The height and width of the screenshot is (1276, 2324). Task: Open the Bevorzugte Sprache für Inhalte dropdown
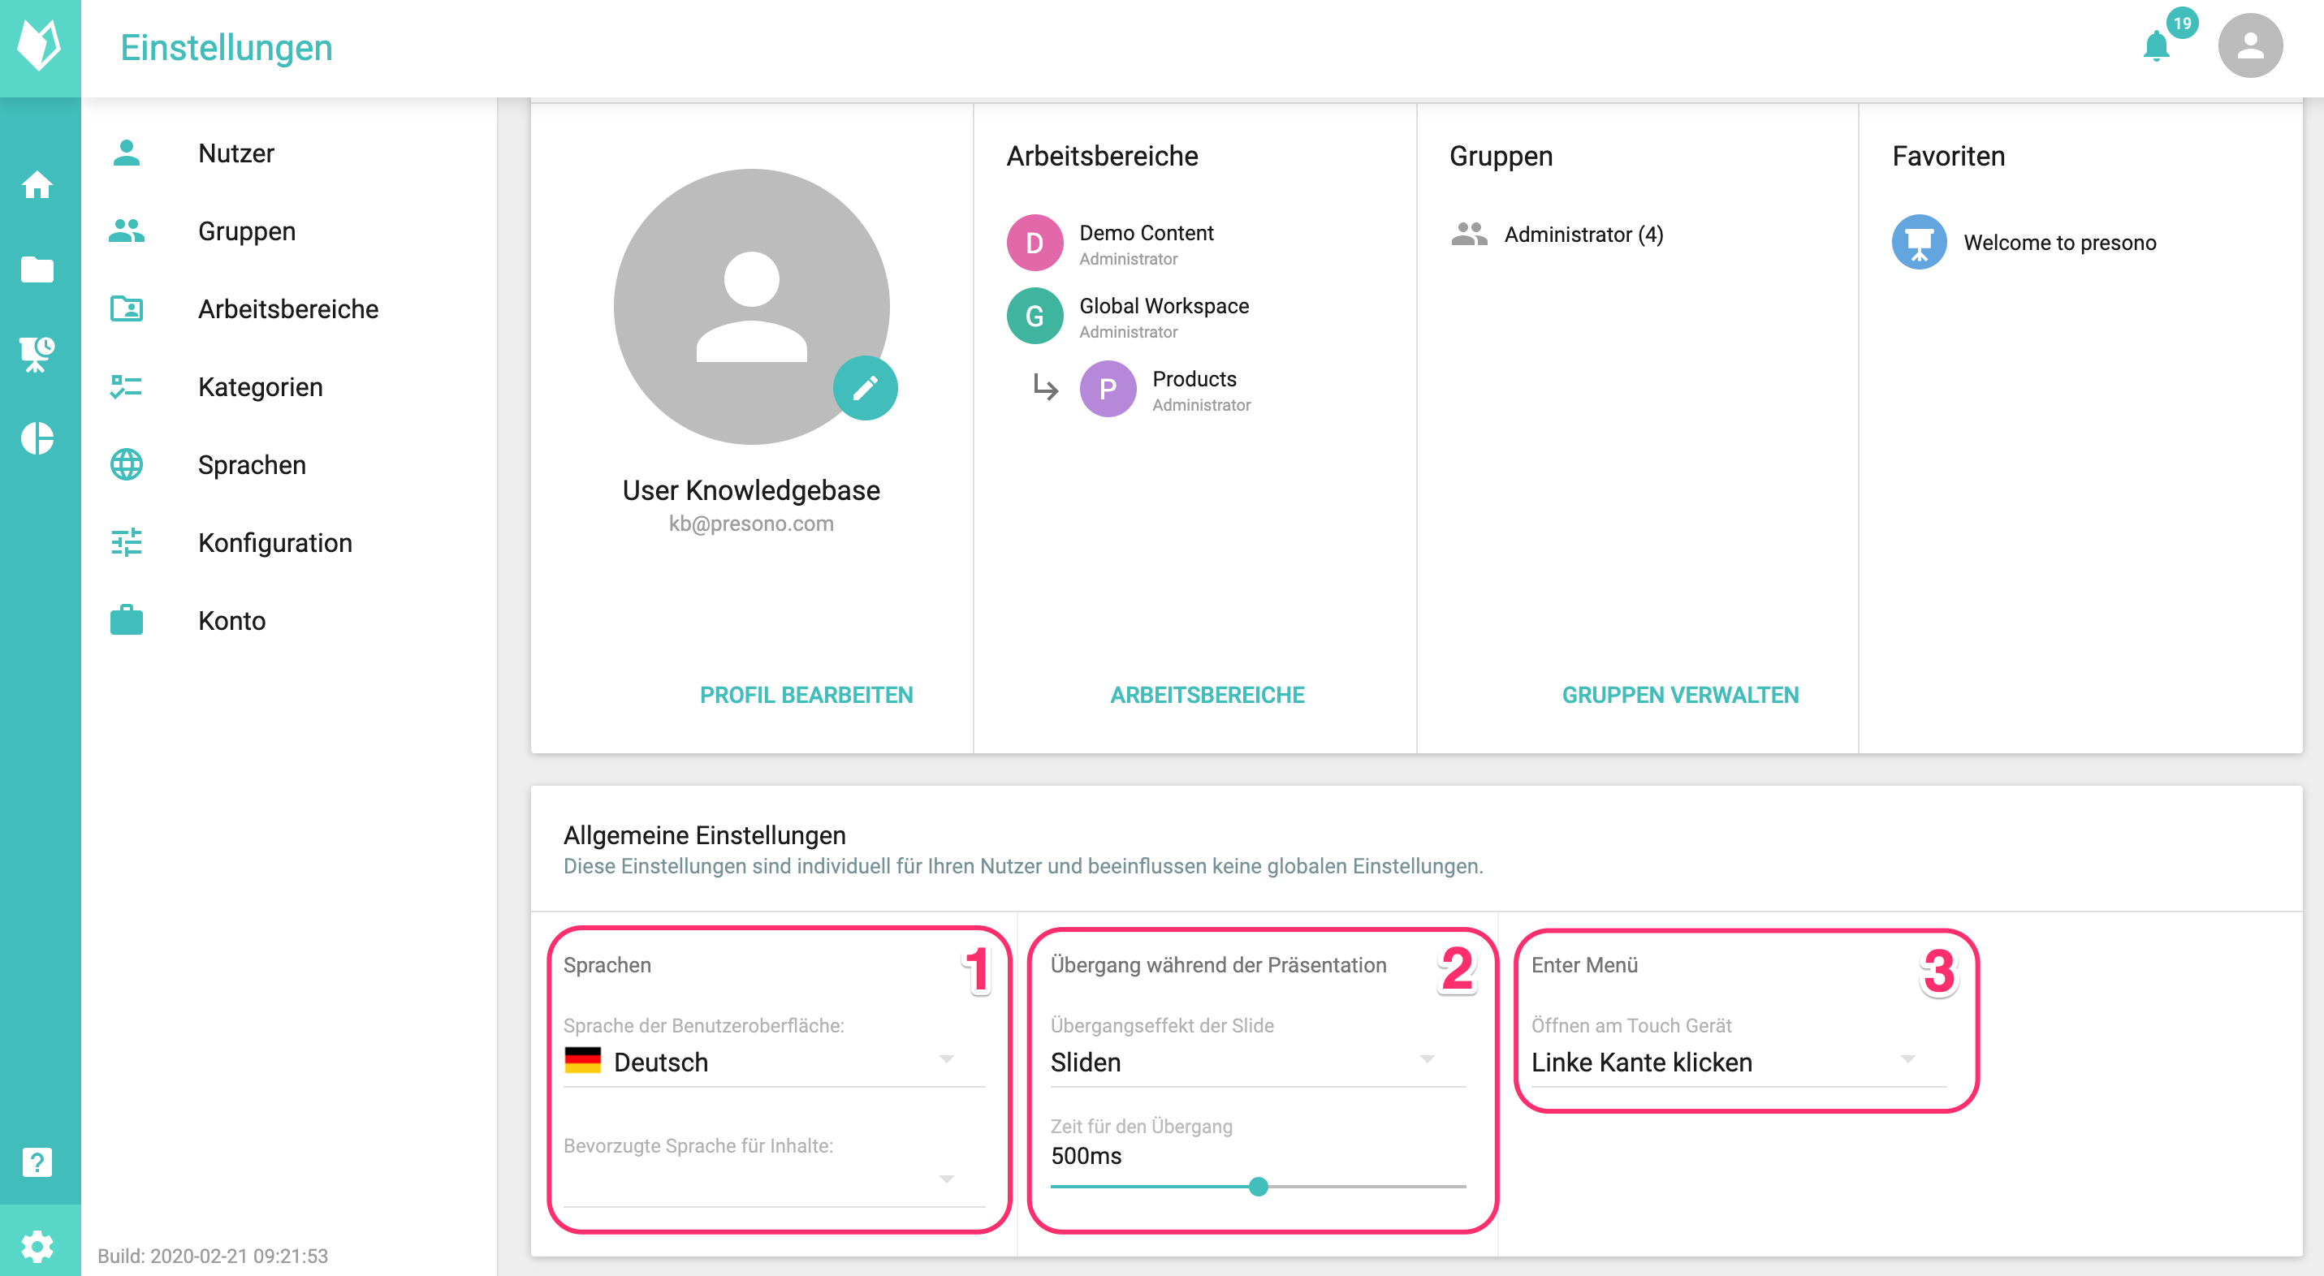click(774, 1179)
